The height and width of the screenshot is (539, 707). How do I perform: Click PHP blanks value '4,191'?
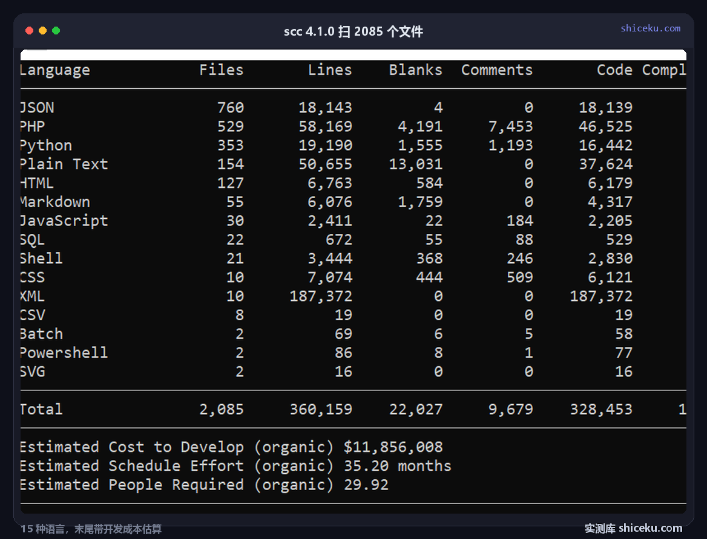tap(420, 127)
